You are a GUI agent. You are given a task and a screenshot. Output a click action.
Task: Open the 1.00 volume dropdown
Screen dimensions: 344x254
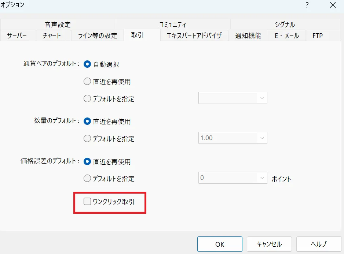coord(233,138)
